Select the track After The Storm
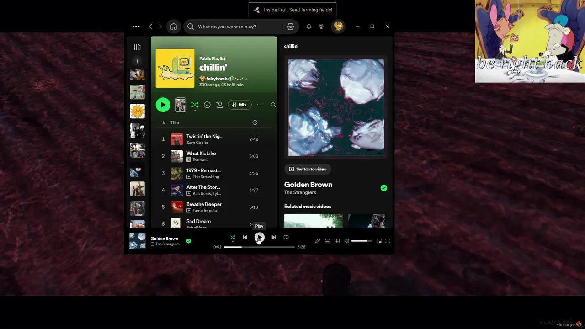Screen dimensions: 585x329 tap(214, 190)
